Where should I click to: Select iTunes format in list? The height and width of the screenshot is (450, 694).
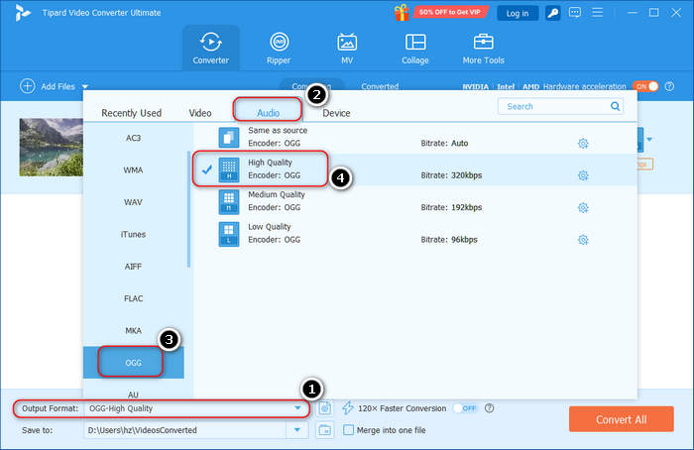pyautogui.click(x=133, y=234)
